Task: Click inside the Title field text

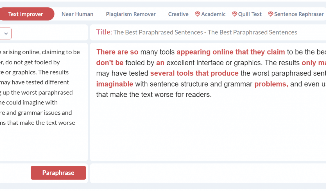Action: pyautogui.click(x=205, y=32)
